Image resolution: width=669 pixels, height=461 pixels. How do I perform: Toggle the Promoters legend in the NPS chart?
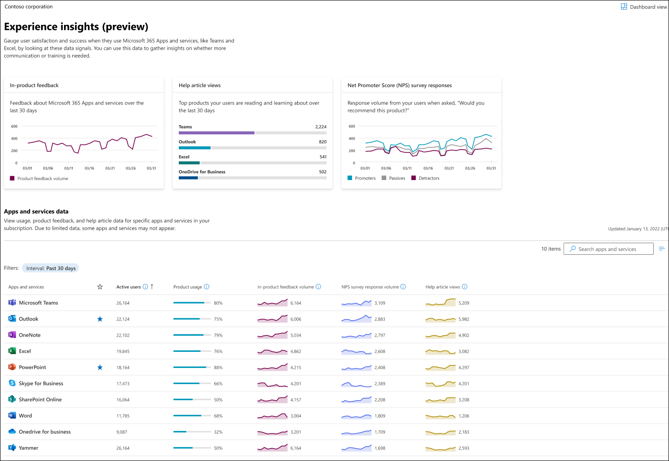coord(362,178)
